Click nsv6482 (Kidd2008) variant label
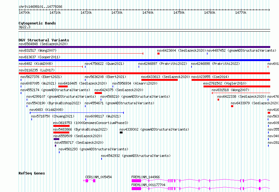279x192 pixels. pyautogui.click(x=36, y=64)
